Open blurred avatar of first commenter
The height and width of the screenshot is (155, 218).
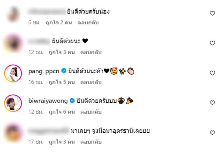pyautogui.click(x=13, y=14)
